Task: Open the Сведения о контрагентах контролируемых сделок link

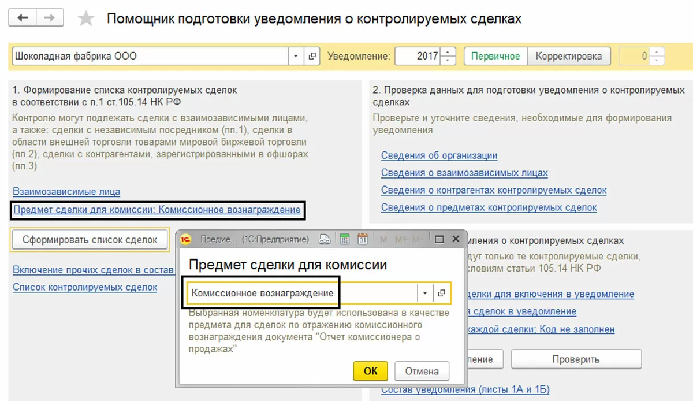Action: click(x=494, y=190)
